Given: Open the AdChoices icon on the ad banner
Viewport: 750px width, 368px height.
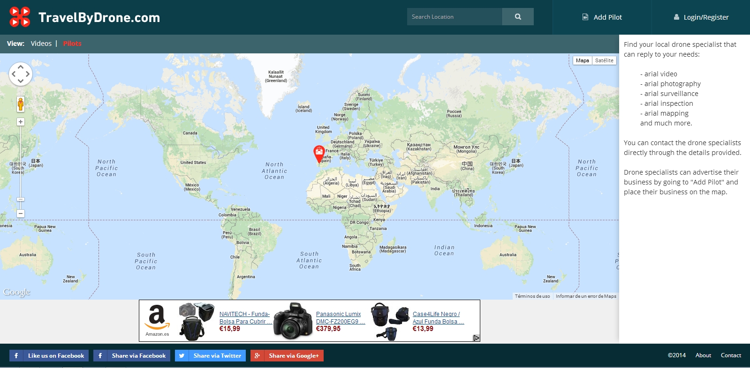Looking at the screenshot, I should (x=476, y=338).
